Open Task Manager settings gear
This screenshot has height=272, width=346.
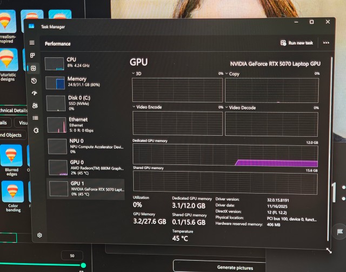tap(39, 235)
